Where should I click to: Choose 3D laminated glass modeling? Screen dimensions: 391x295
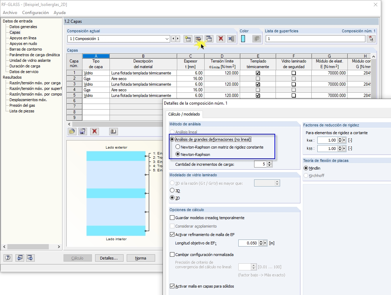(172, 190)
